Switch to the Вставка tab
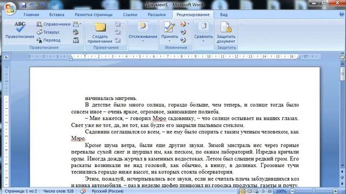The width and height of the screenshot is (346, 194). [x=57, y=15]
